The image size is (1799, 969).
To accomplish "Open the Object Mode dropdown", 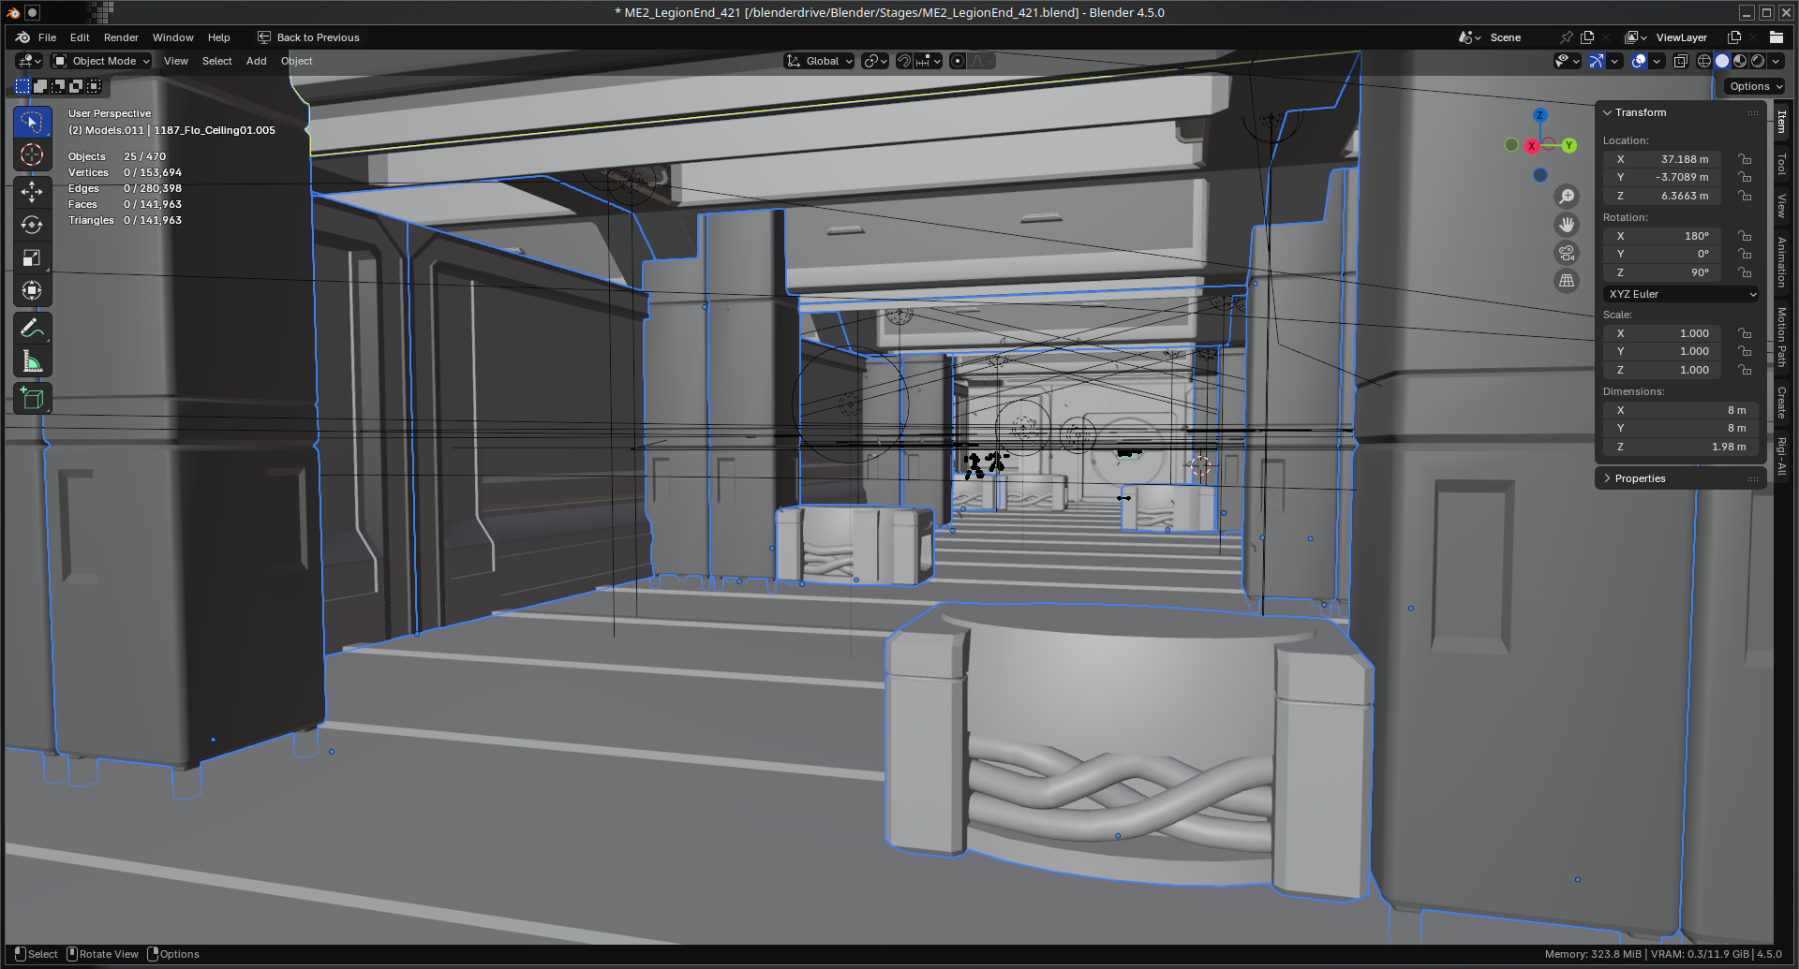I will click(x=101, y=61).
